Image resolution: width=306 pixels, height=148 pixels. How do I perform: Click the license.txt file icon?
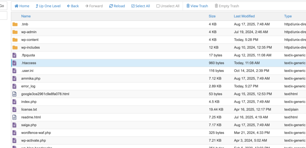15,109
